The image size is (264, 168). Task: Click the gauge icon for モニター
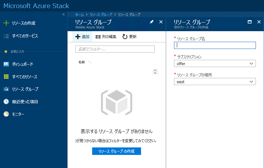tap(6, 114)
